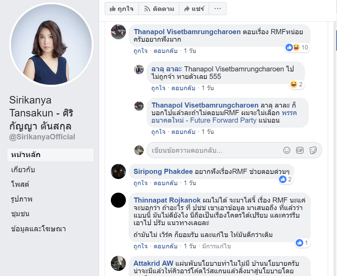Click ตอบกลับ under Siripong Phakdee's comment
This screenshot has height=276, width=337.
pos(165,183)
